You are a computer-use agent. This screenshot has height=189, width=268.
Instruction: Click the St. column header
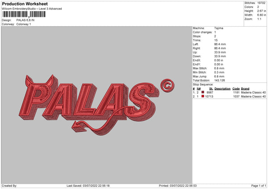211,89
